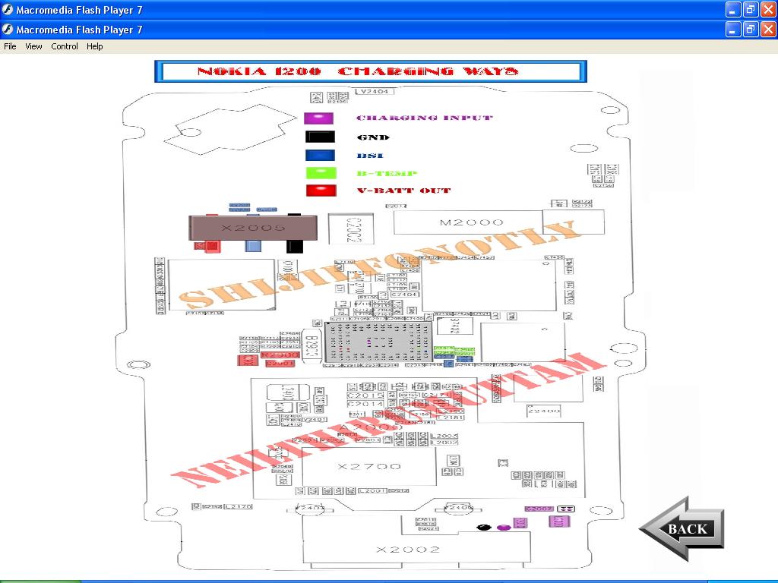778x583 pixels.
Task: Click the green B-TEMP legend swatch
Action: [x=321, y=173]
